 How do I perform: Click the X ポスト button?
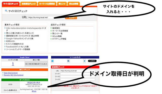coord(92,61)
